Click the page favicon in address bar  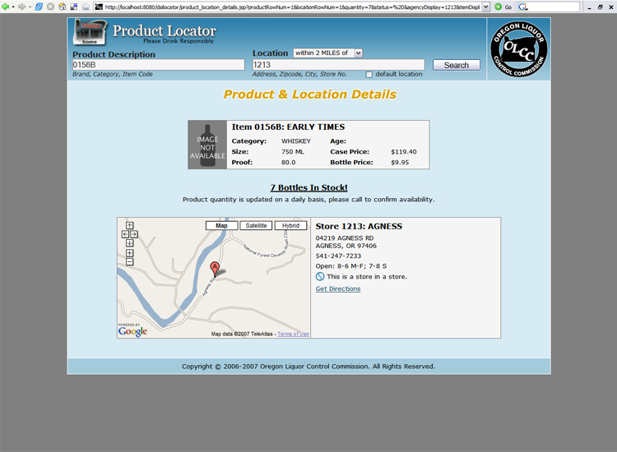tap(100, 7)
